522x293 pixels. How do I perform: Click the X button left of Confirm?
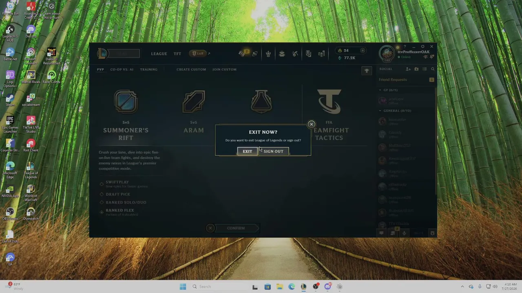(x=210, y=228)
